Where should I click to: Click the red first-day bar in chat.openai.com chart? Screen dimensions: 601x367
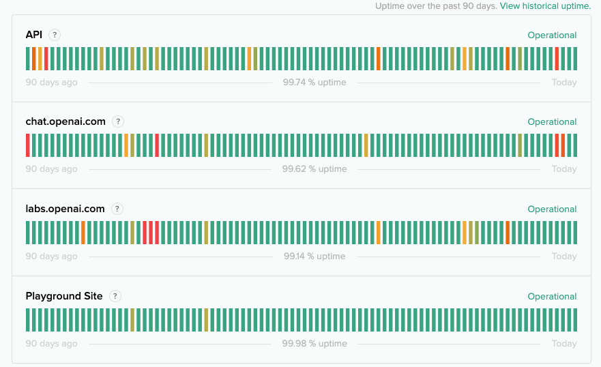[x=27, y=145]
